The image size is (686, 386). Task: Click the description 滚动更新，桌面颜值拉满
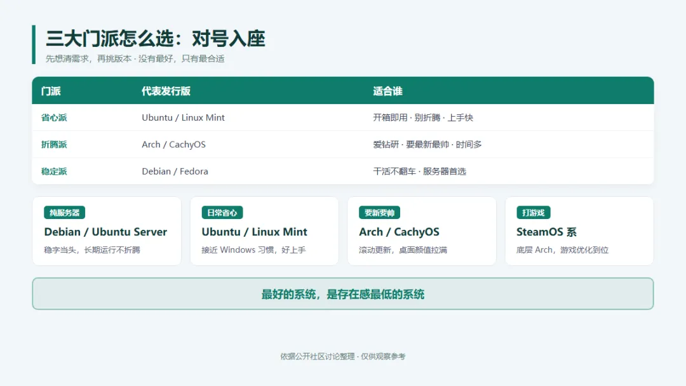coord(403,250)
